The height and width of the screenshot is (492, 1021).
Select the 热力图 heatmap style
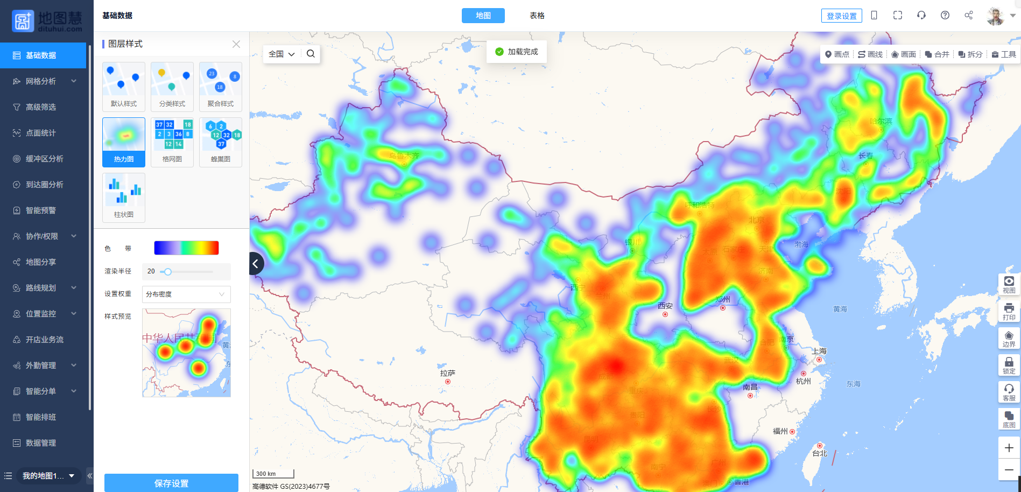tap(124, 142)
